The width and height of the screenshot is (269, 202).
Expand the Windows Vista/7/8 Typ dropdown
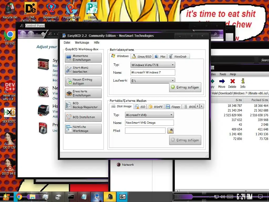tap(153, 65)
